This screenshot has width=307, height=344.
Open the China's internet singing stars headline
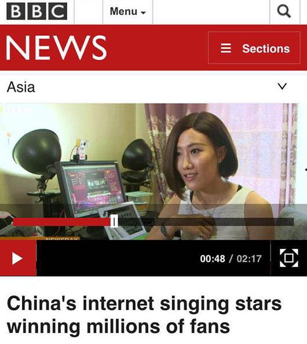(144, 315)
